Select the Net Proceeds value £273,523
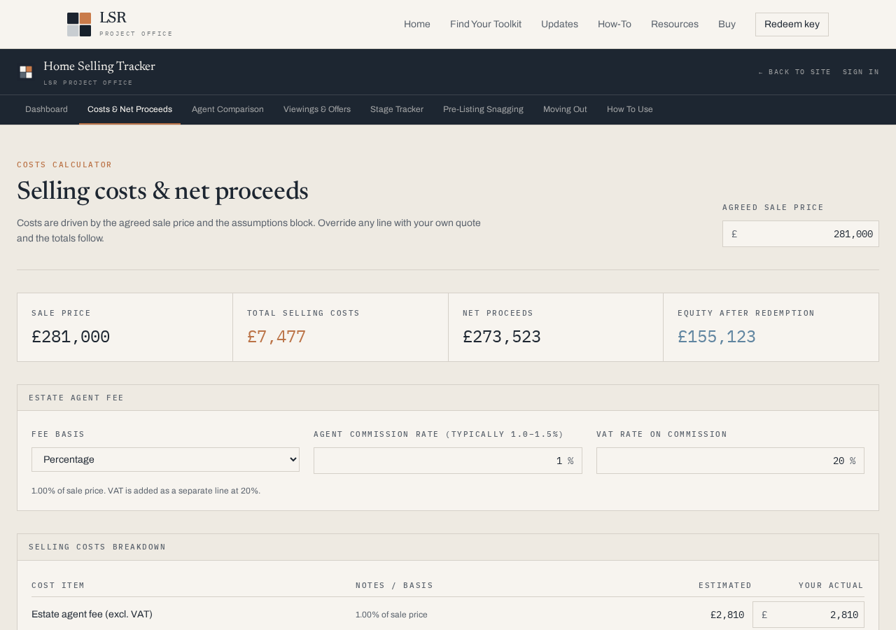 click(x=502, y=337)
